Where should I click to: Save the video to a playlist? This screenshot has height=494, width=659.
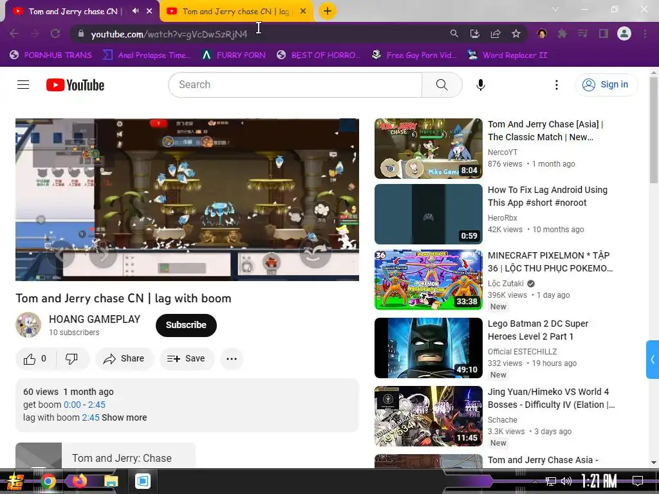point(186,359)
